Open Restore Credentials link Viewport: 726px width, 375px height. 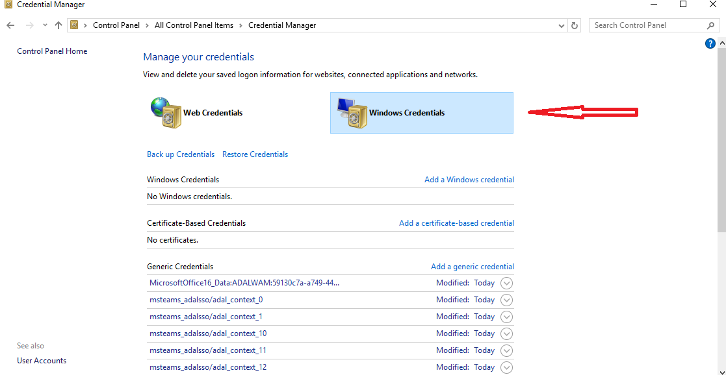point(255,154)
